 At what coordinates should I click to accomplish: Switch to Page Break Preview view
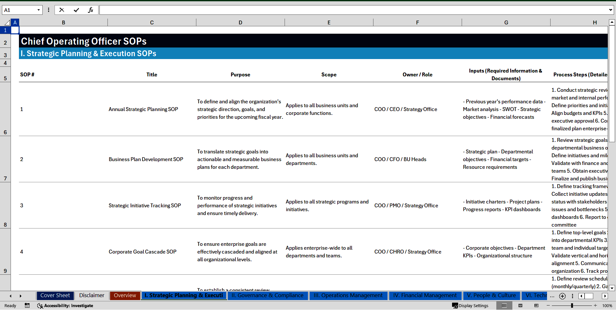pyautogui.click(x=536, y=306)
